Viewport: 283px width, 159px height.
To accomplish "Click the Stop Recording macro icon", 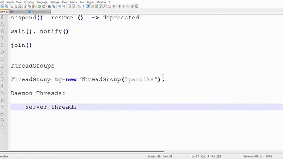I will [124, 6].
